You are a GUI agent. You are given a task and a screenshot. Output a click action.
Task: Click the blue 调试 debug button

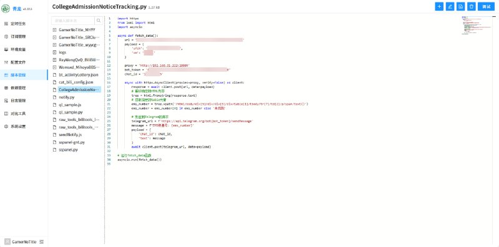point(487,6)
